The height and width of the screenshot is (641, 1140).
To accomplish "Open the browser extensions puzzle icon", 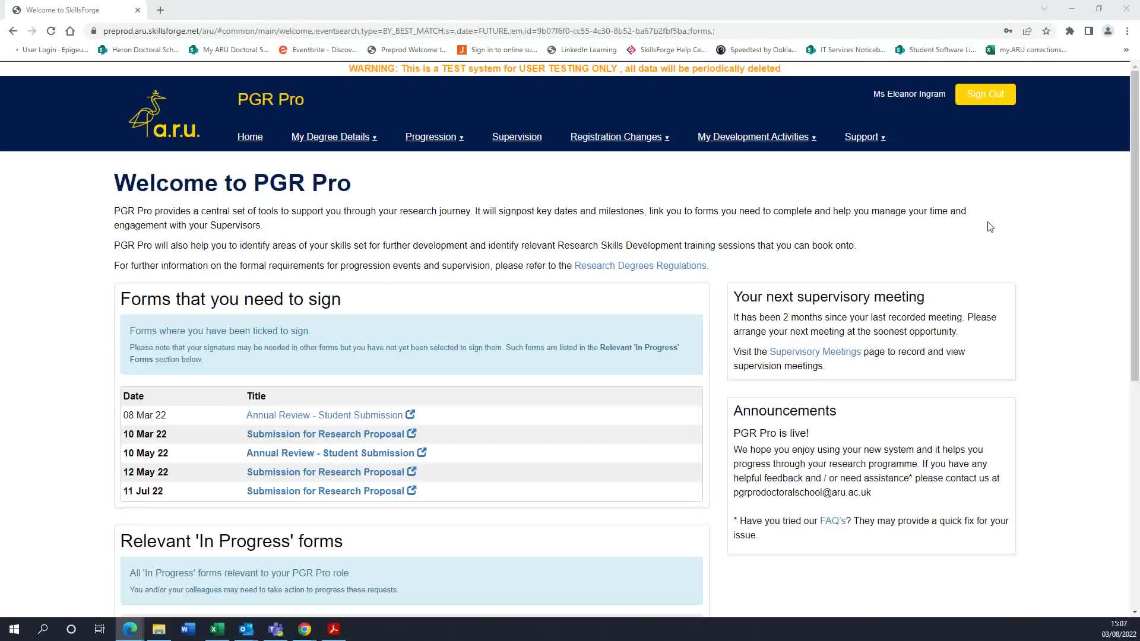I will click(x=1069, y=31).
